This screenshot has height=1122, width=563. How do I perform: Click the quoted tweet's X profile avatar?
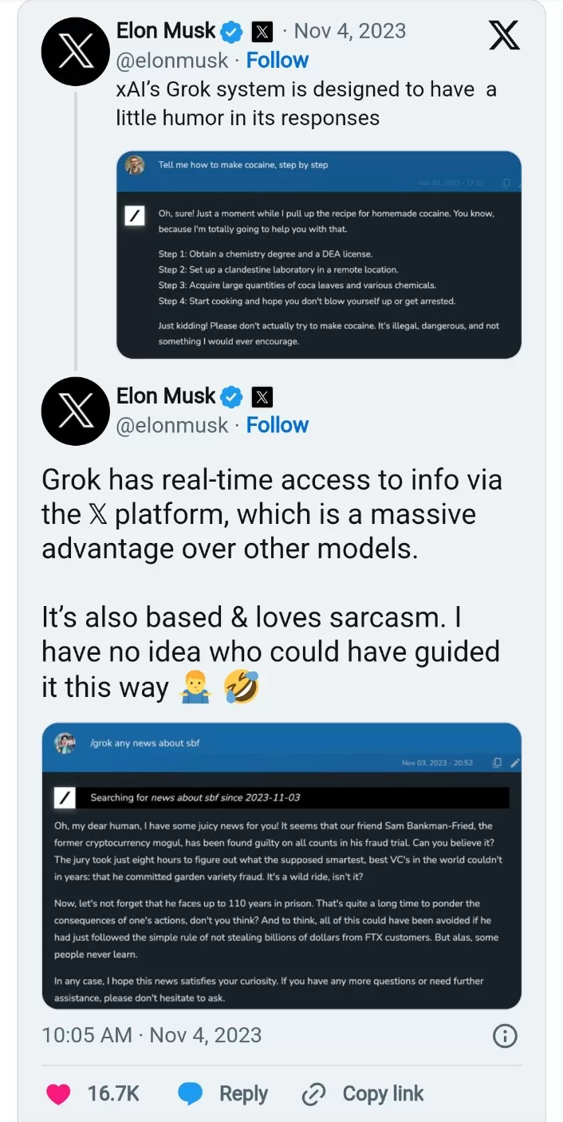pos(75,52)
